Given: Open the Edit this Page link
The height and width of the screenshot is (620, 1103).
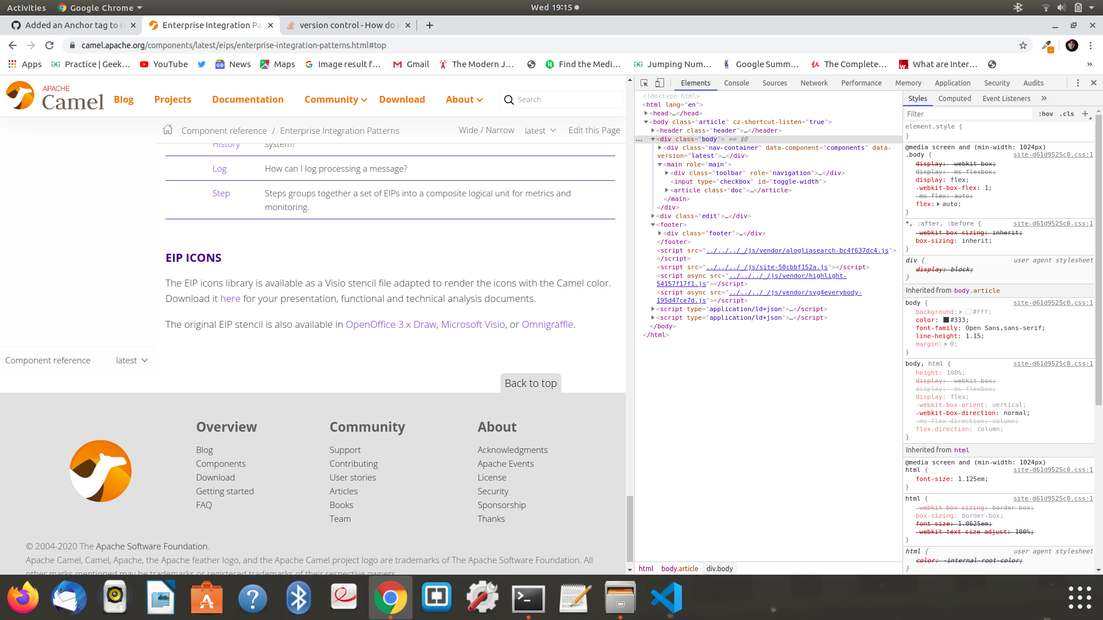Looking at the screenshot, I should pos(594,130).
